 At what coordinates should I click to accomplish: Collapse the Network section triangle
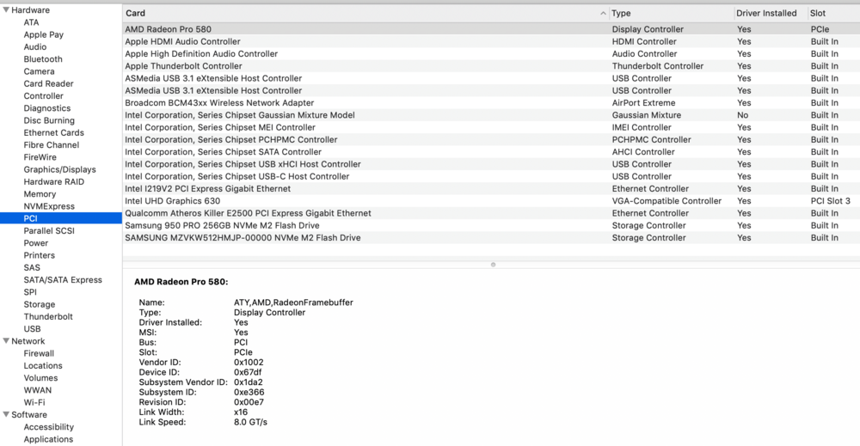click(x=6, y=341)
